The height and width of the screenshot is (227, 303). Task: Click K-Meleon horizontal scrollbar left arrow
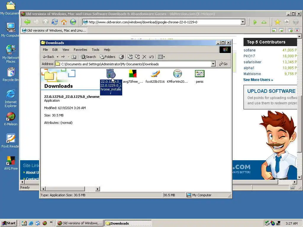pos(22,182)
